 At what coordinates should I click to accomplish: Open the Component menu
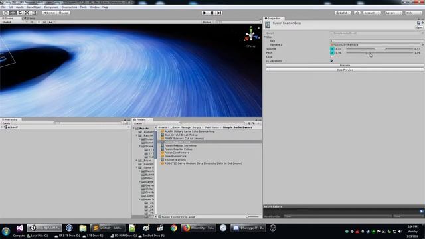click(x=51, y=7)
